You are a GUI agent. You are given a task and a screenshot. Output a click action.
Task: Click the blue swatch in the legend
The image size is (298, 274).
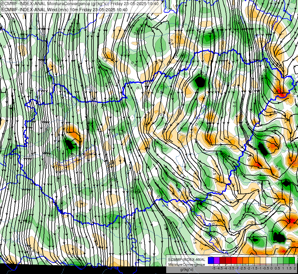point(211,261)
